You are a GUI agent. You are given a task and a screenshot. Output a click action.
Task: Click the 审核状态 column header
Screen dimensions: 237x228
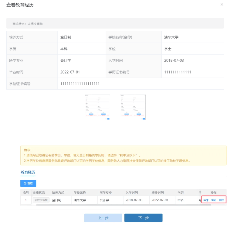39,193
